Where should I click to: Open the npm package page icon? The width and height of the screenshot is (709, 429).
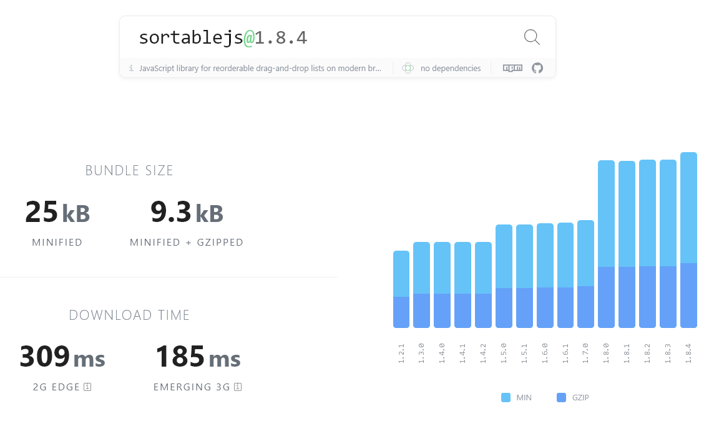(513, 68)
